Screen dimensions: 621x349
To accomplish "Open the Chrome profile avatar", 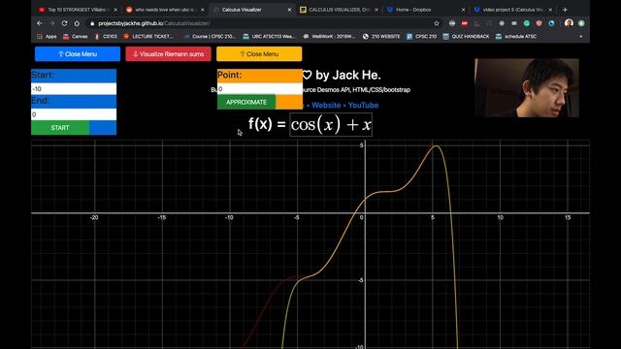I will tap(569, 23).
